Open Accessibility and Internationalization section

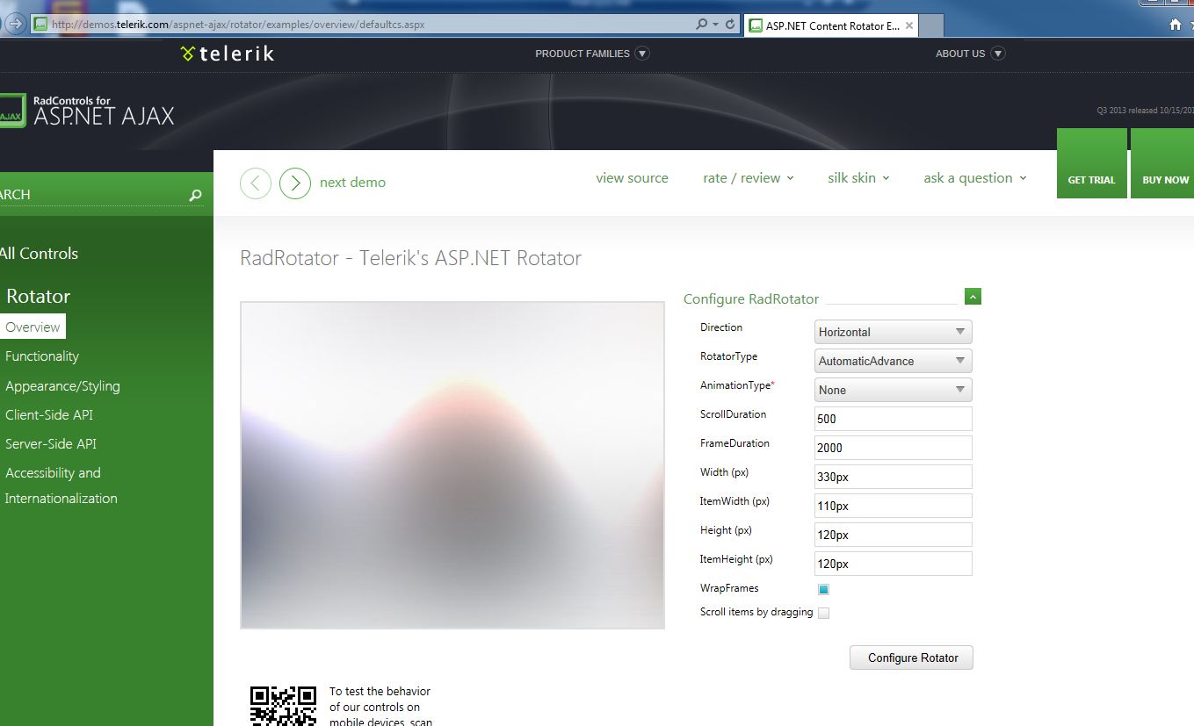(x=61, y=485)
